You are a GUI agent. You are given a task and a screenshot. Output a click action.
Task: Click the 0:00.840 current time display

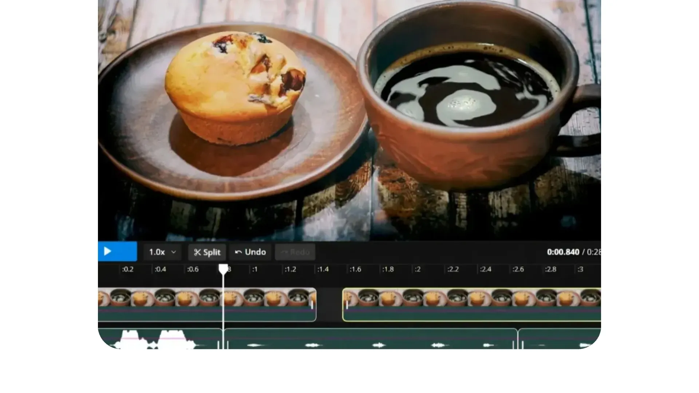(562, 252)
